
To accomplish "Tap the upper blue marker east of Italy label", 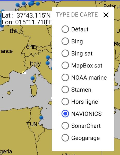I will [48, 57].
